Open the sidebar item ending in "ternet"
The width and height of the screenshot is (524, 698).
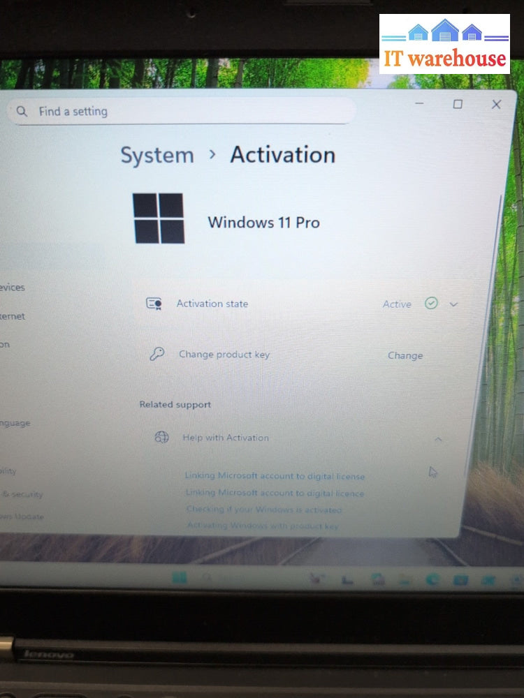point(13,316)
